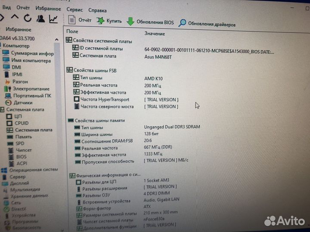
Task: Click the Значение column header
Action: click(155, 34)
